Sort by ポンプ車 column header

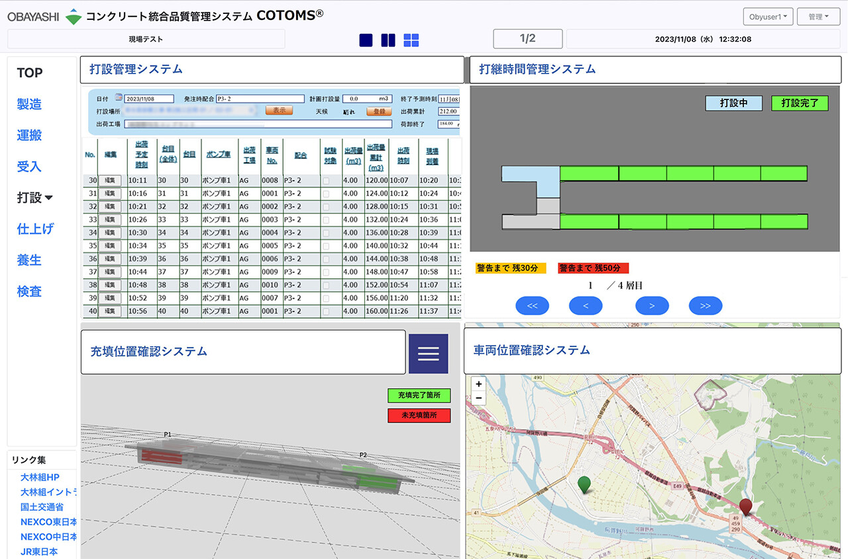pyautogui.click(x=218, y=154)
